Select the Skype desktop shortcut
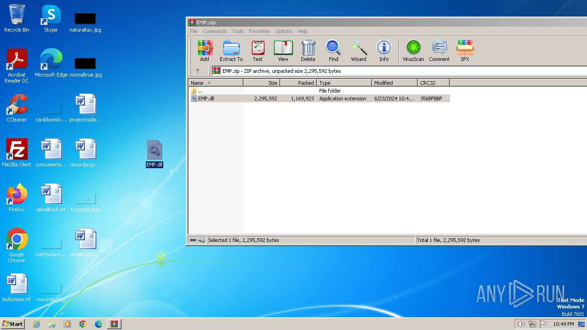The image size is (587, 330). click(x=51, y=18)
